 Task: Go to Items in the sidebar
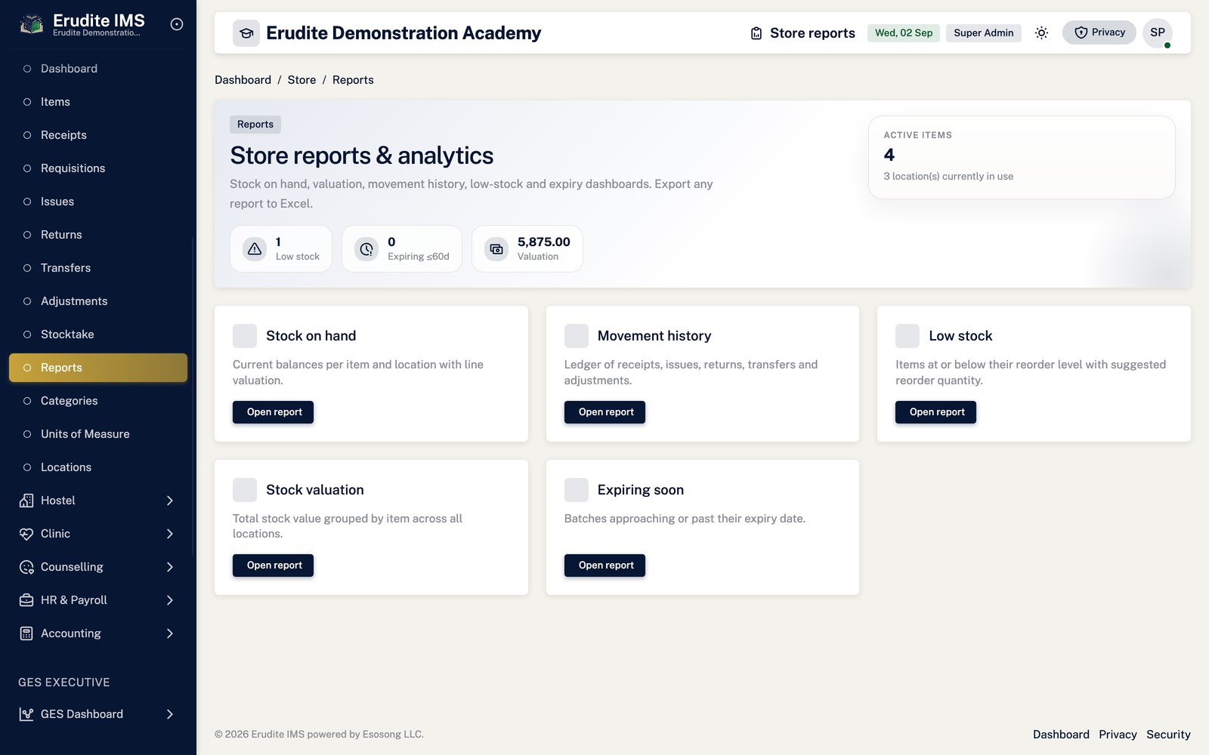[98, 102]
